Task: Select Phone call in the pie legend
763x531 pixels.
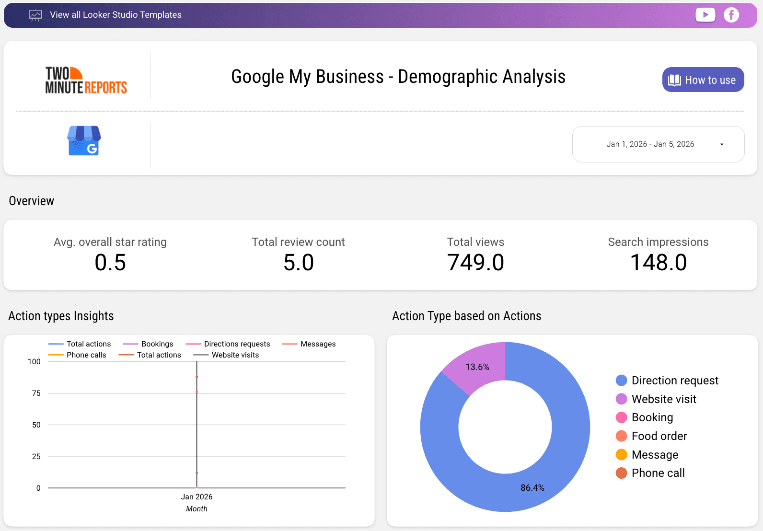Action: point(658,473)
